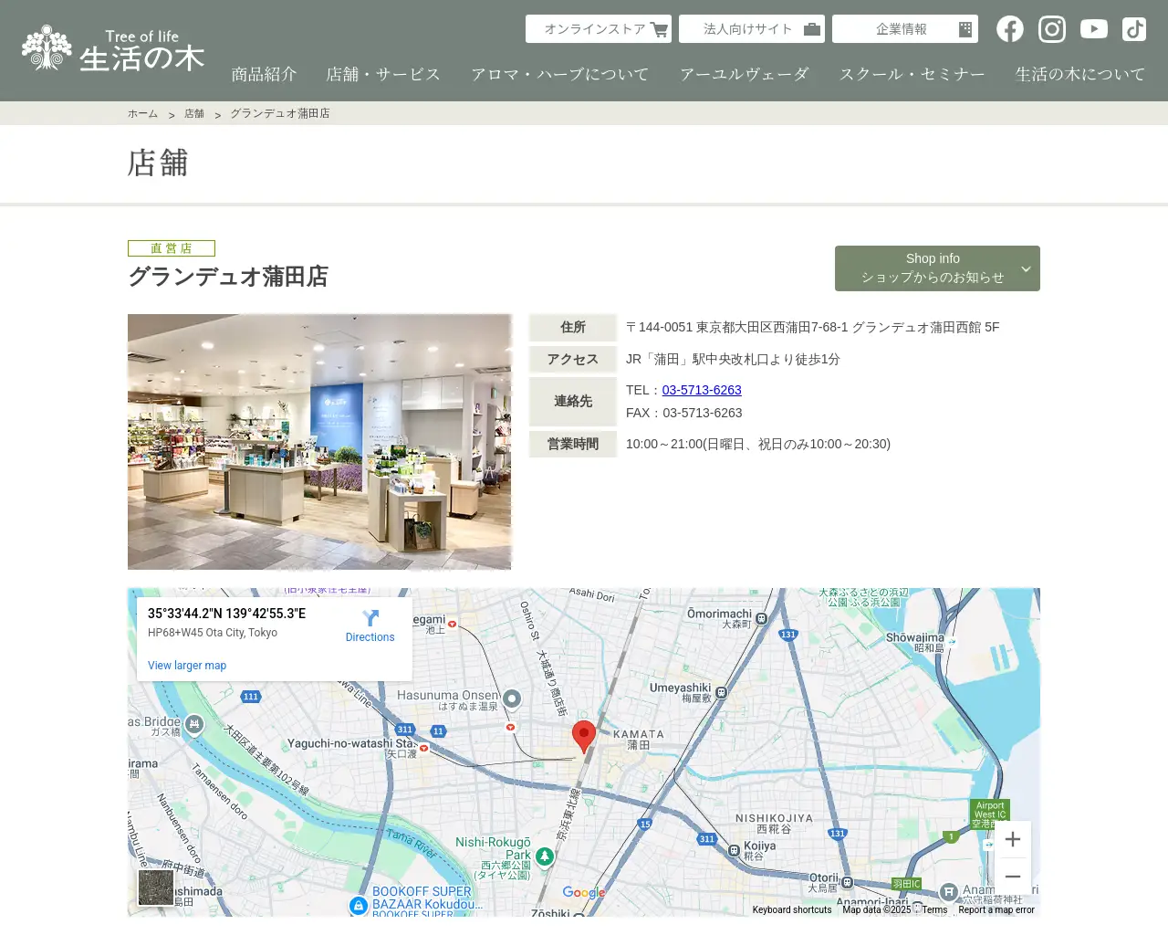The width and height of the screenshot is (1168, 935).
Task: Open the TikTok icon in the header
Action: pos(1133,28)
